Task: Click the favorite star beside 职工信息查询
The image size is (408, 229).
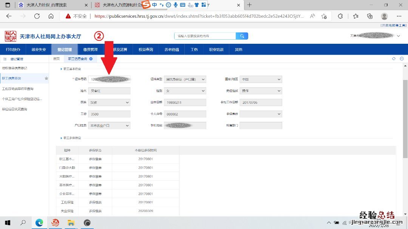Action: [46, 78]
